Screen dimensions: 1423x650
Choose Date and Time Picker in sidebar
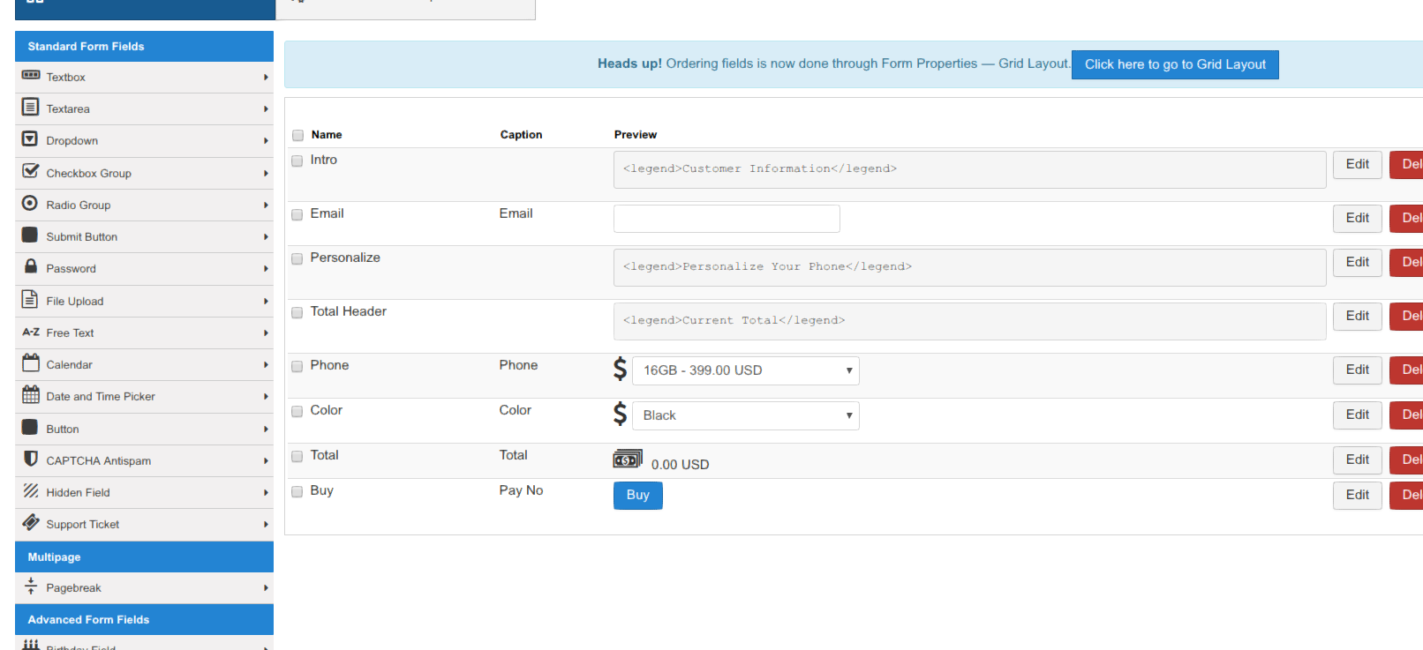tap(101, 397)
